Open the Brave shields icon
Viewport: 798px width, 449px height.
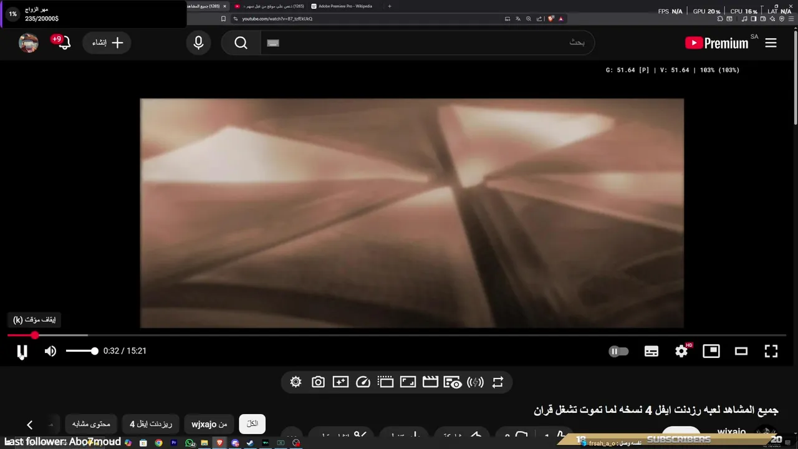pos(551,19)
